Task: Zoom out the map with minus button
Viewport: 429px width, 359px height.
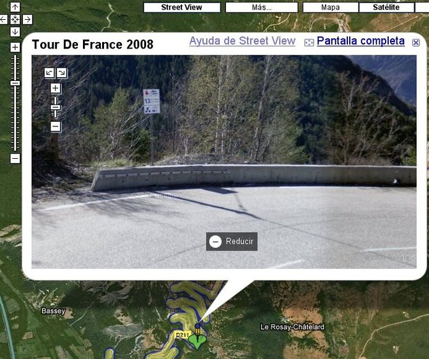Action: (x=15, y=158)
